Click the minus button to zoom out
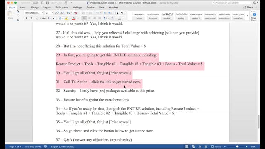The height and width of the screenshot is (149, 265). click(x=225, y=147)
